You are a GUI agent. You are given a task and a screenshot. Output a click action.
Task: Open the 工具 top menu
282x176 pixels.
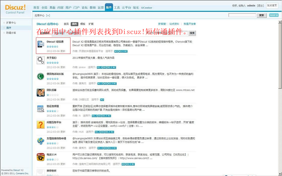click(117, 8)
